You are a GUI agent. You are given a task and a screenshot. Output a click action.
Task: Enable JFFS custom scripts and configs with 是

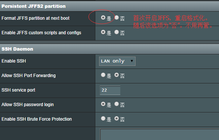pos(103,32)
